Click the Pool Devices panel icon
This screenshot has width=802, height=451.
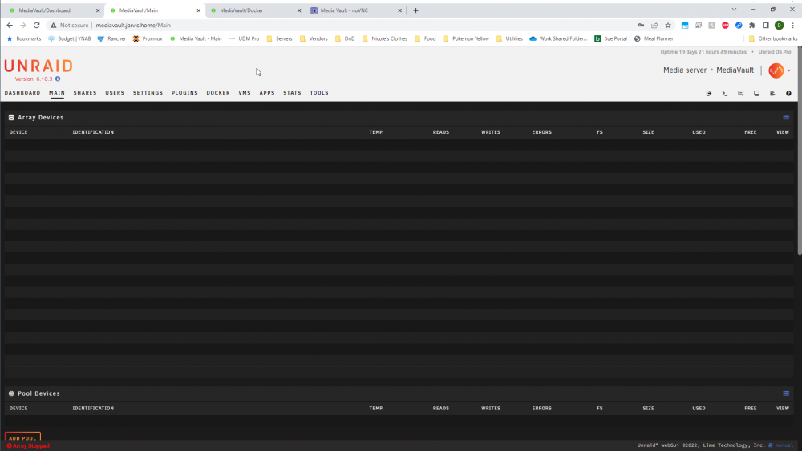coord(11,393)
